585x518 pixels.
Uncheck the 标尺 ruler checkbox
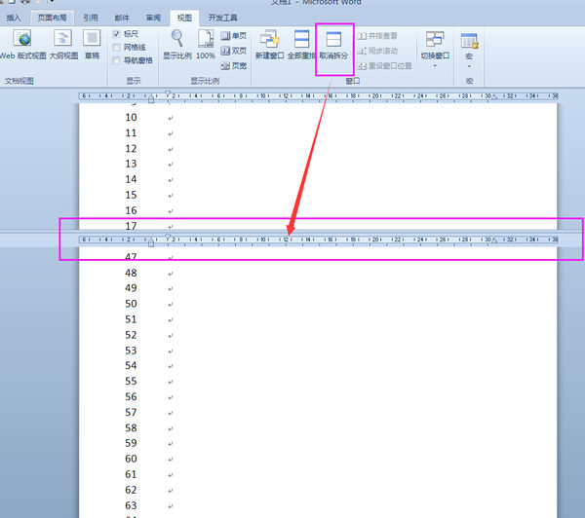point(116,34)
